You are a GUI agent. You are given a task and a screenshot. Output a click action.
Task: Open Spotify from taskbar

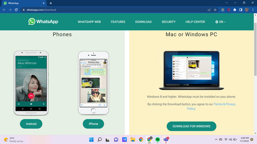[x=158, y=140]
